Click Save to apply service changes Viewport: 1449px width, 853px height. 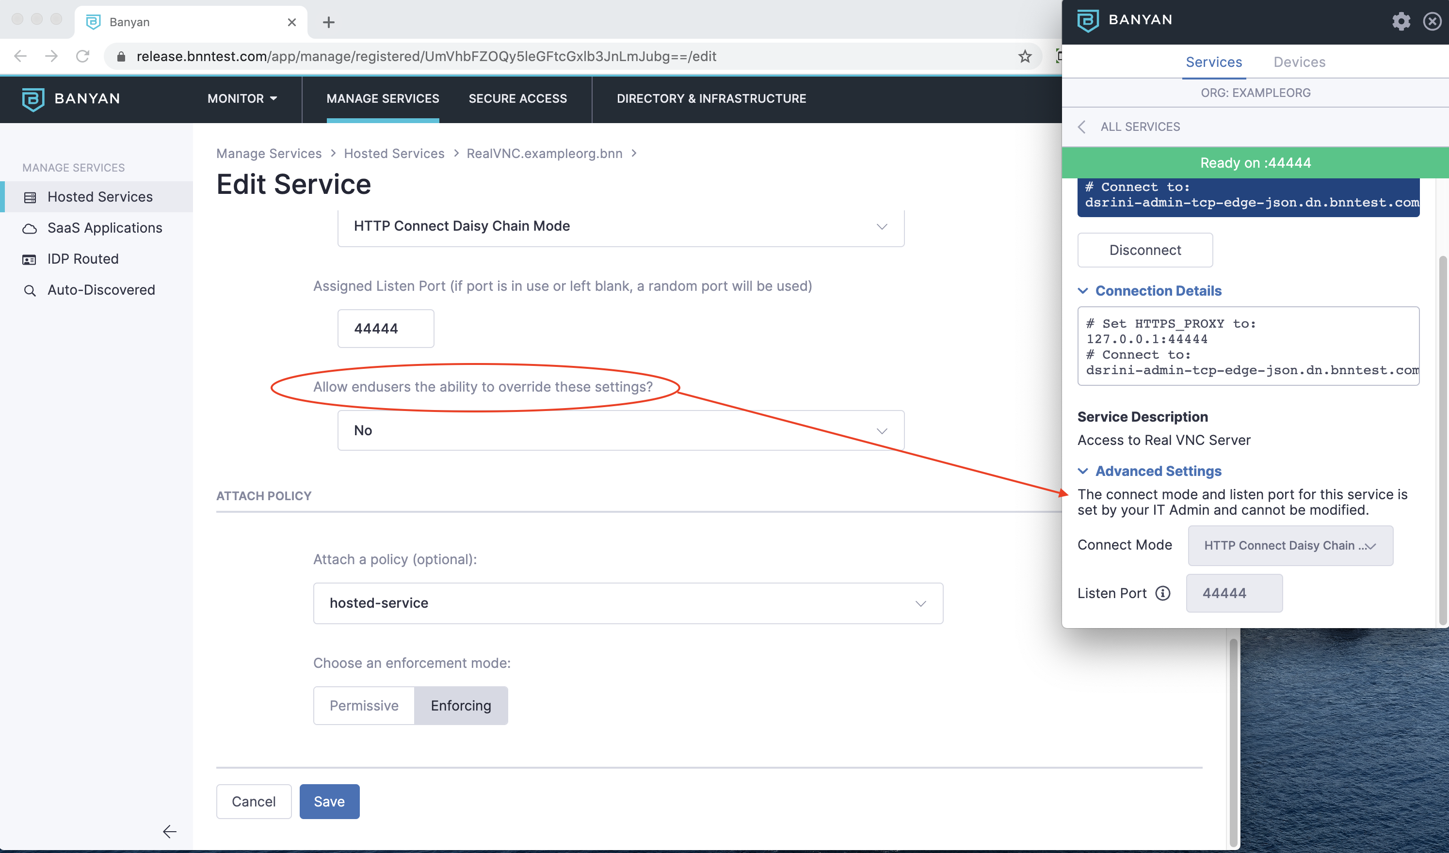pos(329,801)
